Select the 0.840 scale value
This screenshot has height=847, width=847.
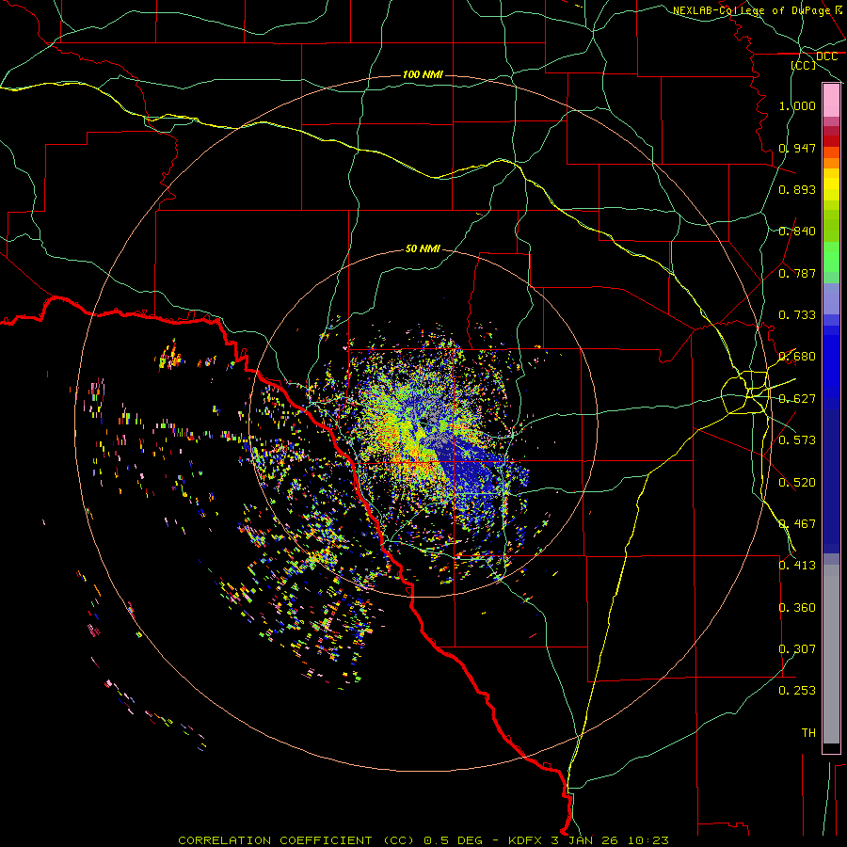(x=797, y=232)
